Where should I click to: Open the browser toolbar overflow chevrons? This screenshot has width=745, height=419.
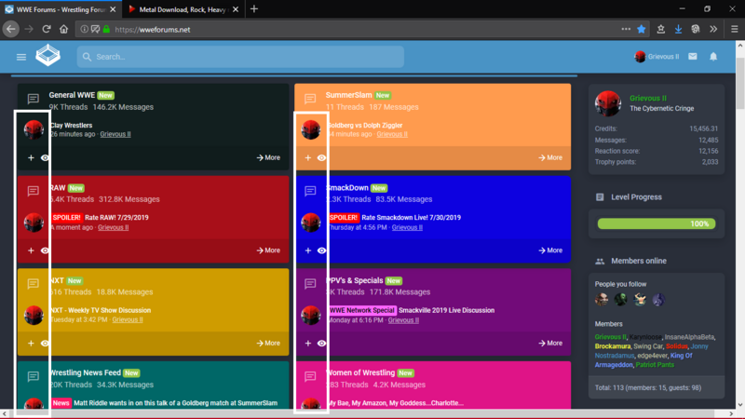(713, 30)
